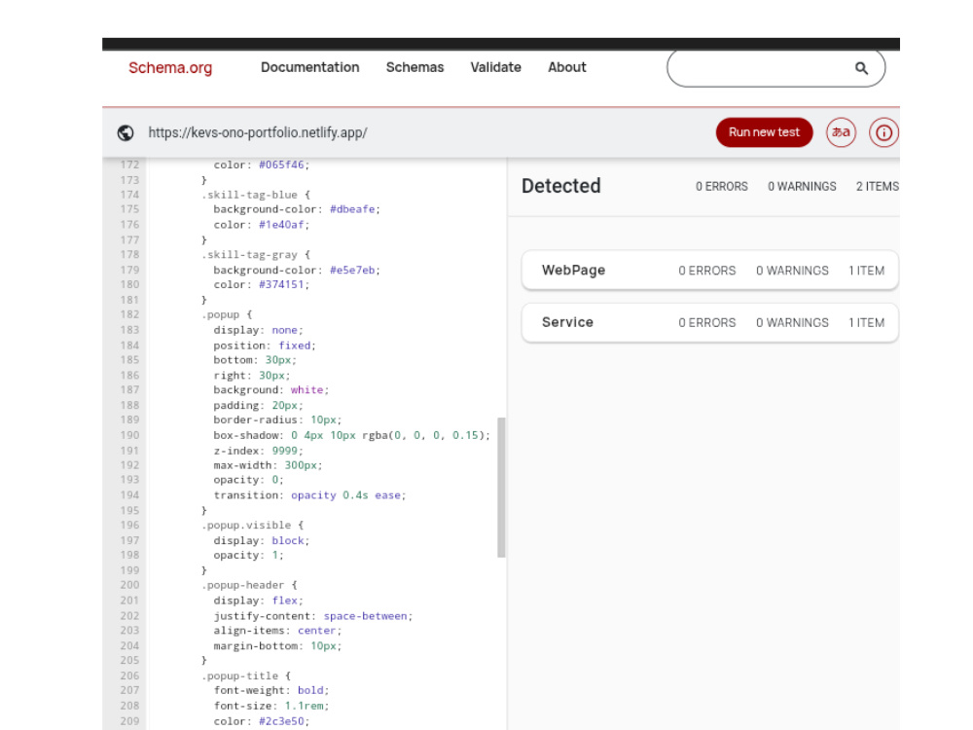Click the code panel vertical scrollbar

tap(501, 488)
